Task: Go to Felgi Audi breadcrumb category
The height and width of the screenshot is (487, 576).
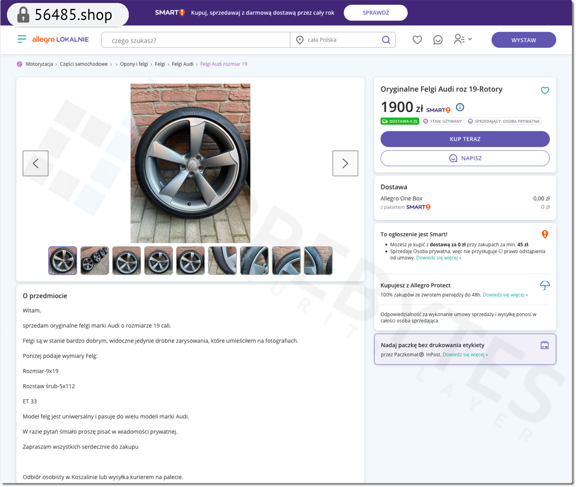Action: pyautogui.click(x=182, y=64)
